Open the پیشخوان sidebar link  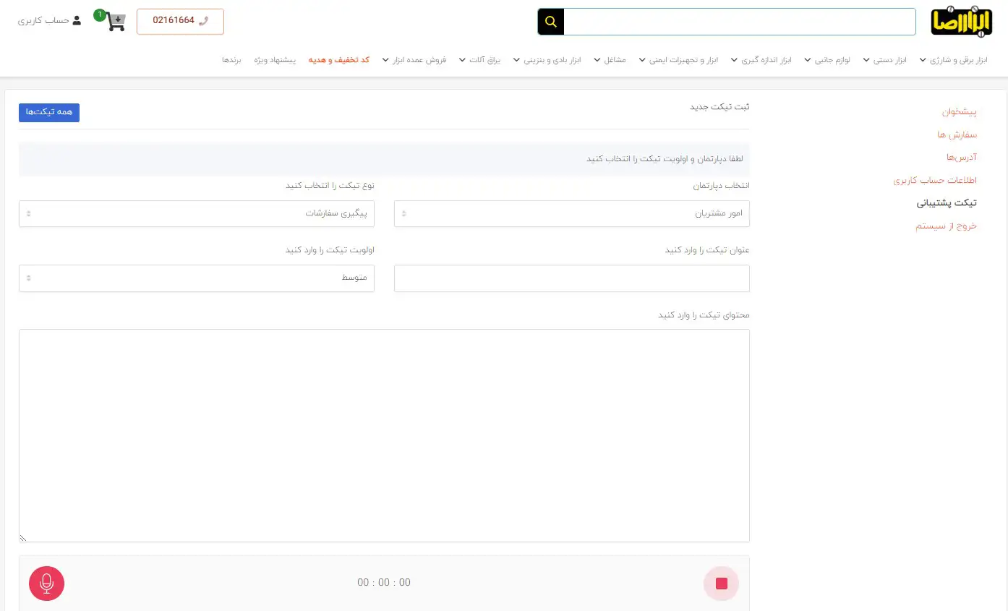click(x=960, y=112)
